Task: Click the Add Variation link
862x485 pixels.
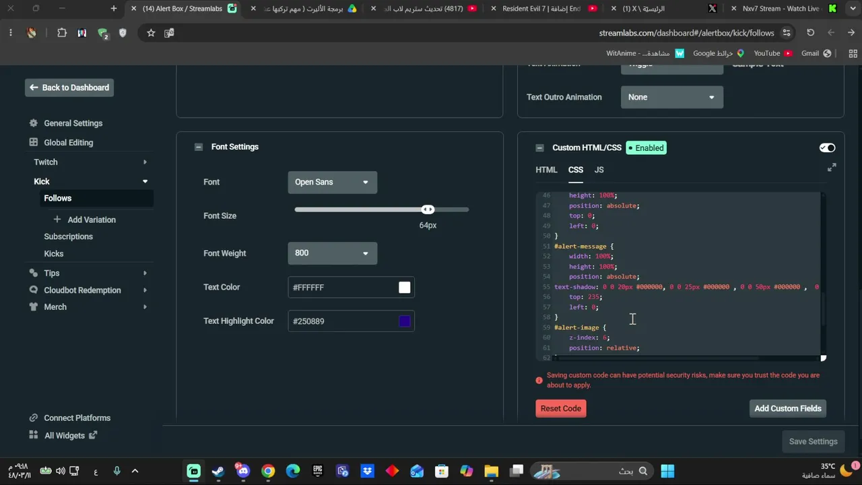Action: tap(92, 220)
